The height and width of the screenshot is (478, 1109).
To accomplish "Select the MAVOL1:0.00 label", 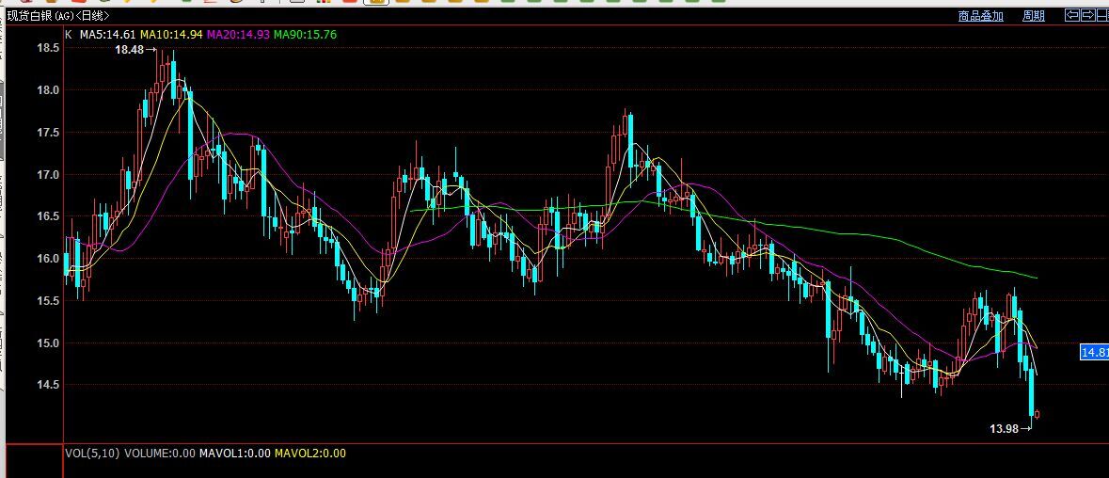I will pos(235,454).
